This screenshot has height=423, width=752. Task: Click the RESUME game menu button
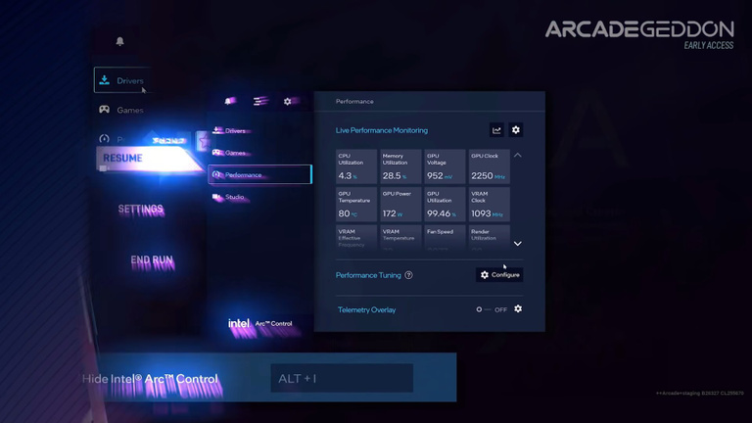pos(149,159)
